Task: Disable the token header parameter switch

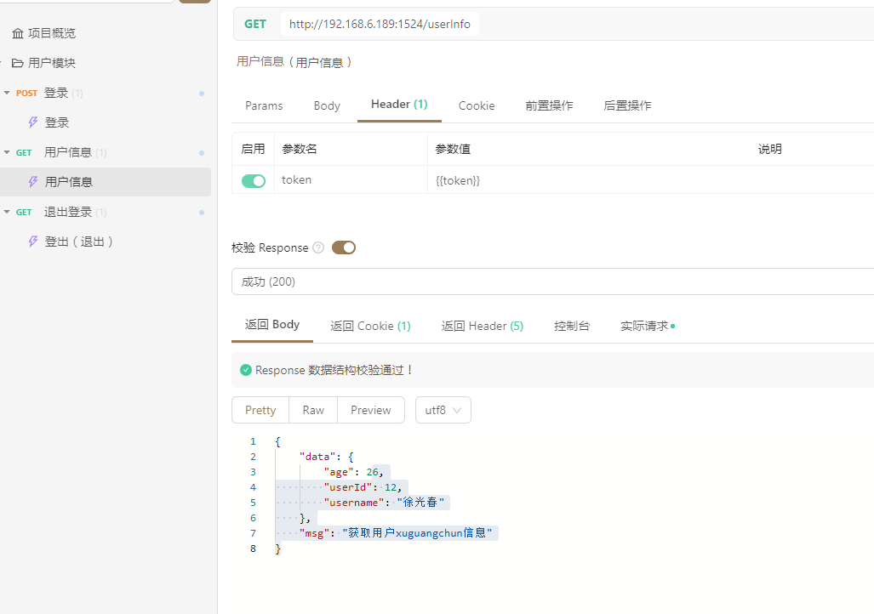Action: [x=254, y=180]
